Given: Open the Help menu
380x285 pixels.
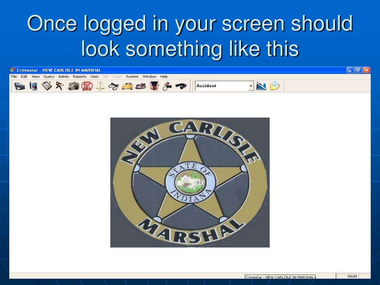Looking at the screenshot, I should (x=164, y=76).
